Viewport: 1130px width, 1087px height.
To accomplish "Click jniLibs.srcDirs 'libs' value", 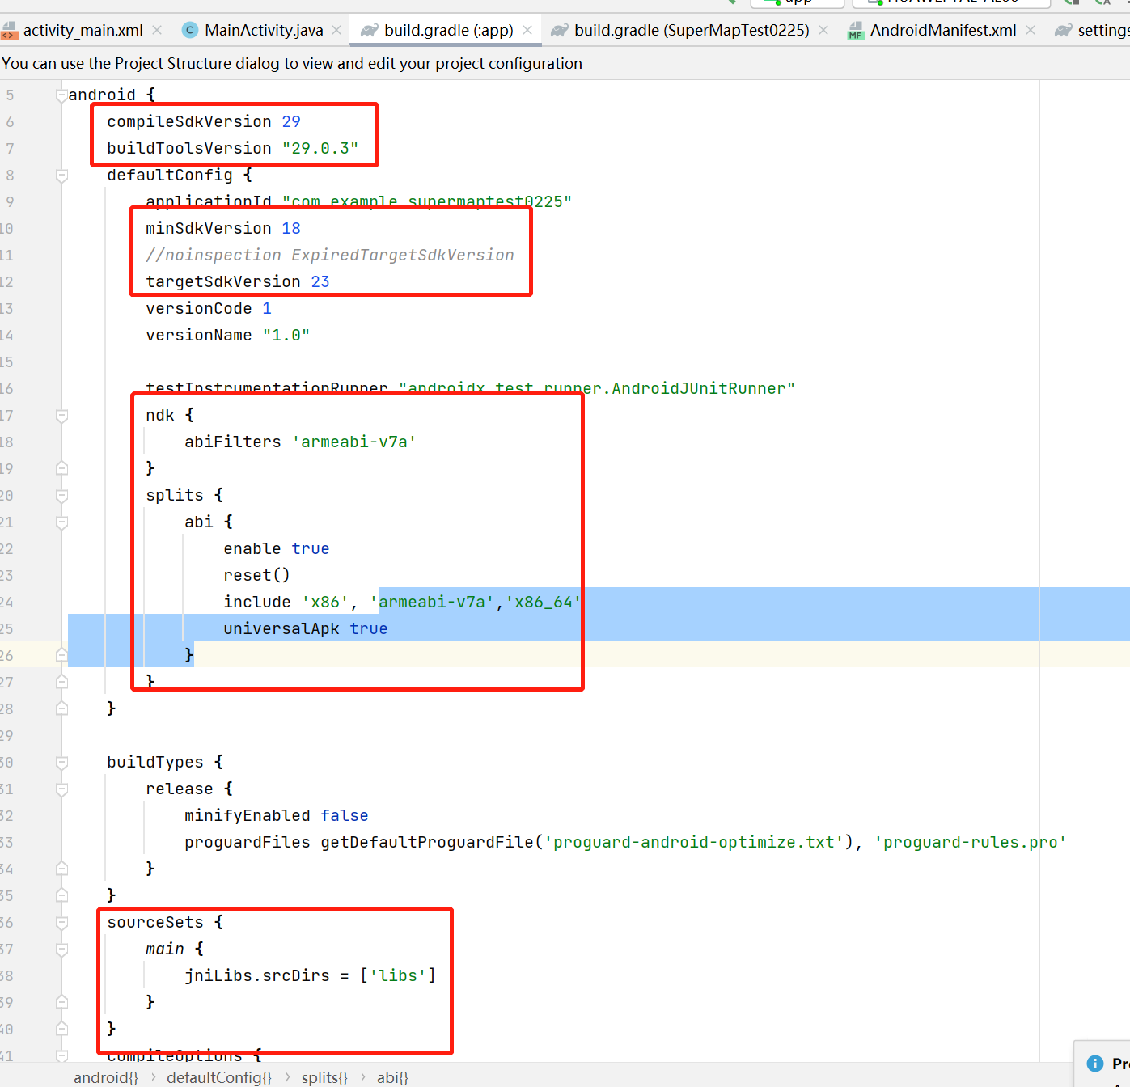I will 398,975.
